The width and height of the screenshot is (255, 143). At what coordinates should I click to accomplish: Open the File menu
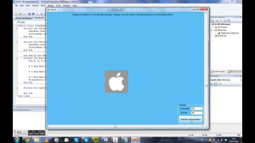(x=16, y=6)
